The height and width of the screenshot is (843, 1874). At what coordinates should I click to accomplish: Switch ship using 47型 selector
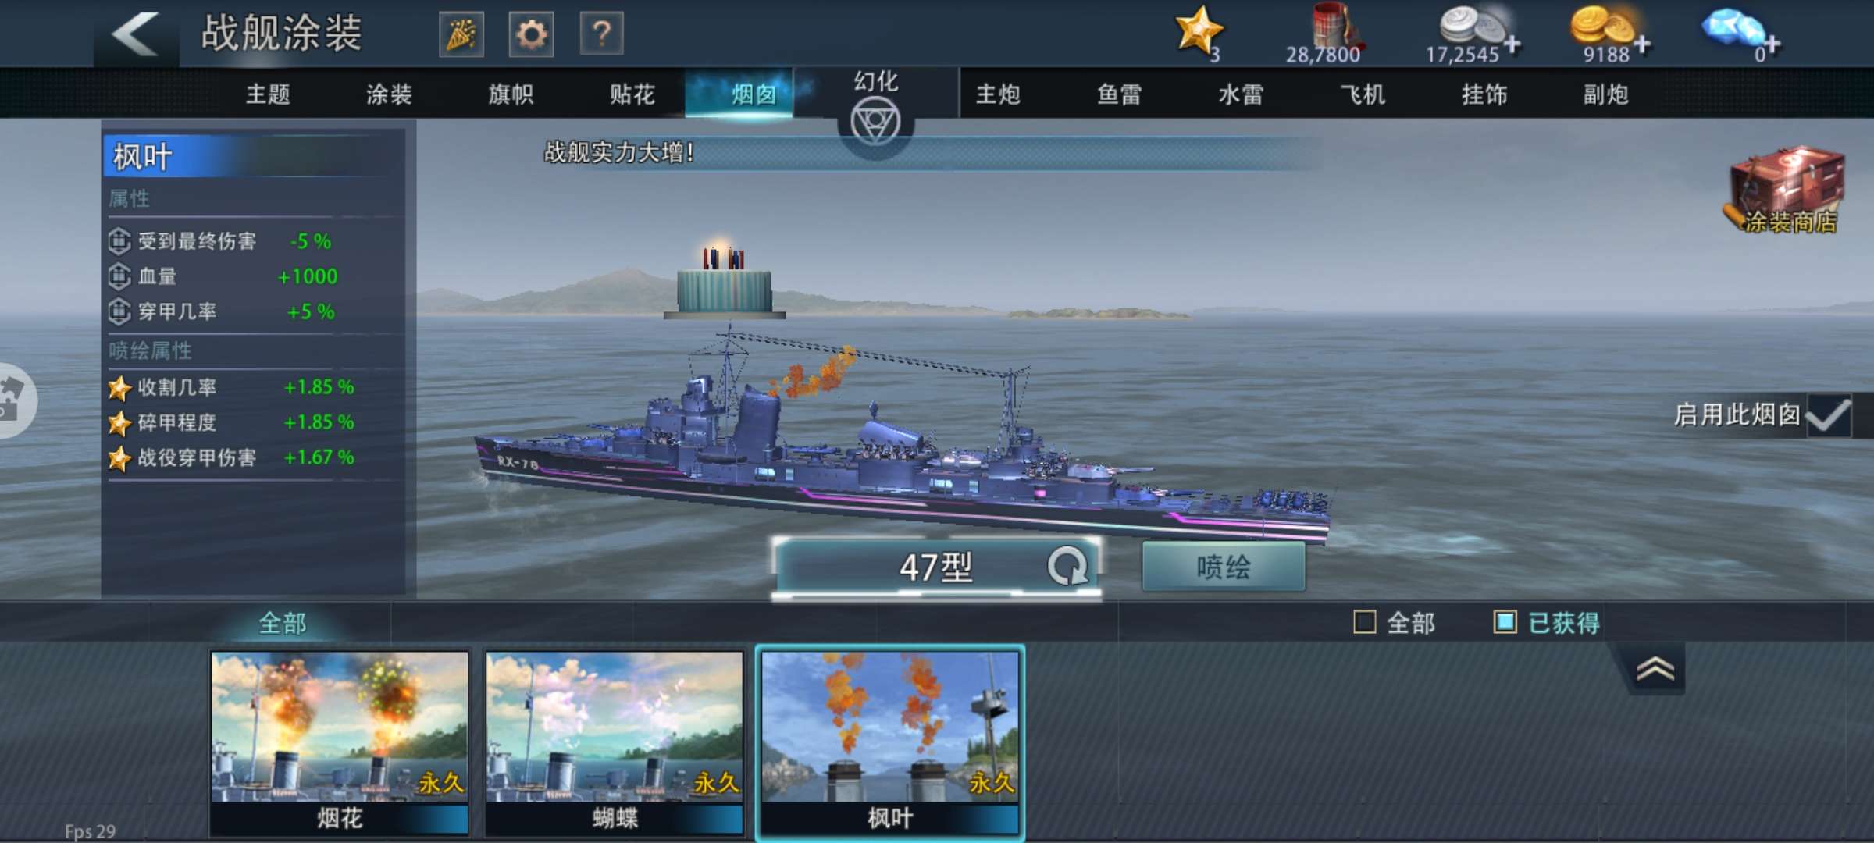click(x=936, y=567)
